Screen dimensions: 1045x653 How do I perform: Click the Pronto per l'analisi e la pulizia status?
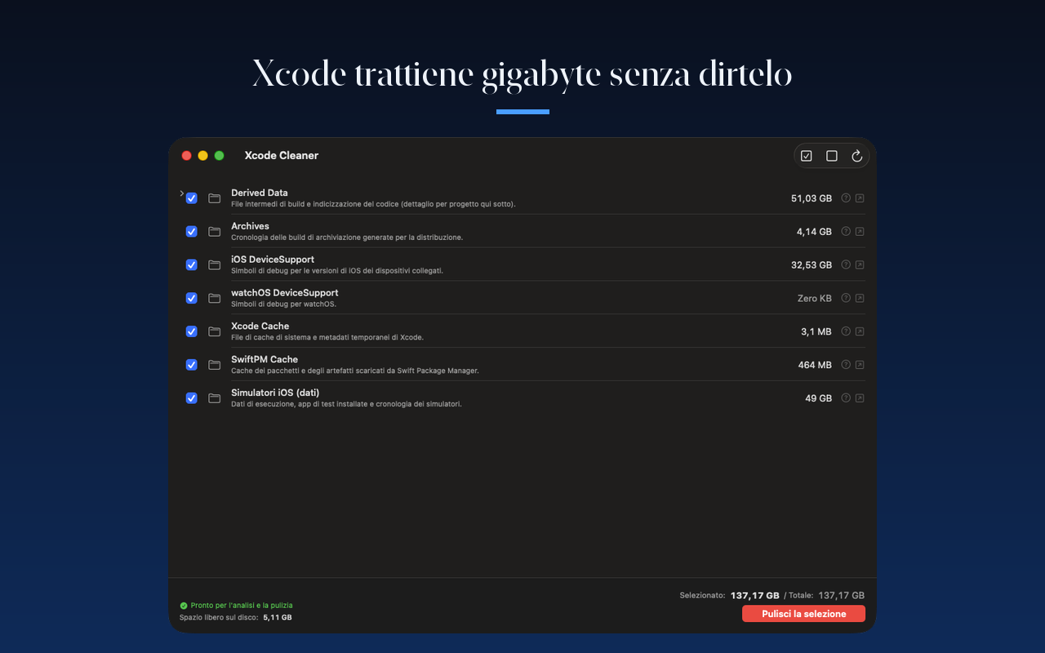coord(242,606)
